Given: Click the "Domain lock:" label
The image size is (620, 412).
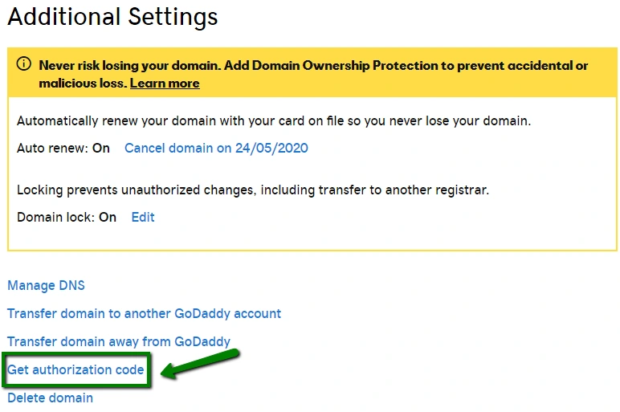Looking at the screenshot, I should click(x=55, y=217).
